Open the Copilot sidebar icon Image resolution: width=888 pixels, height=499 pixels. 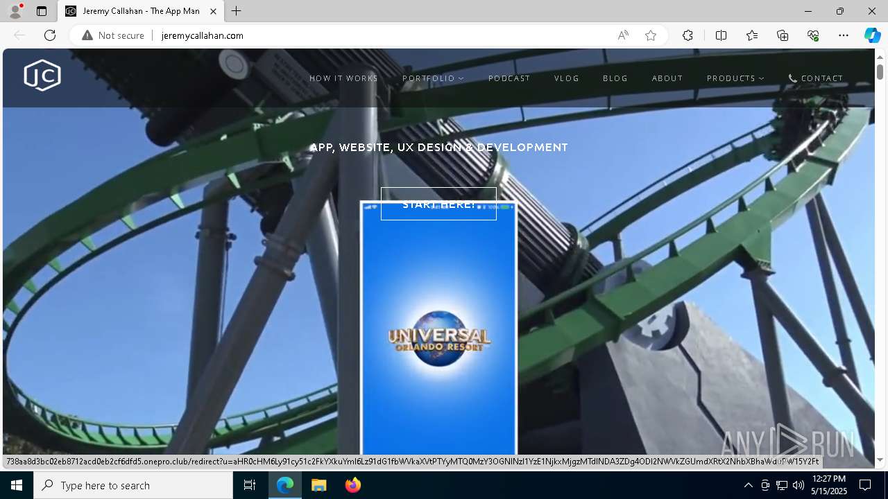872,35
